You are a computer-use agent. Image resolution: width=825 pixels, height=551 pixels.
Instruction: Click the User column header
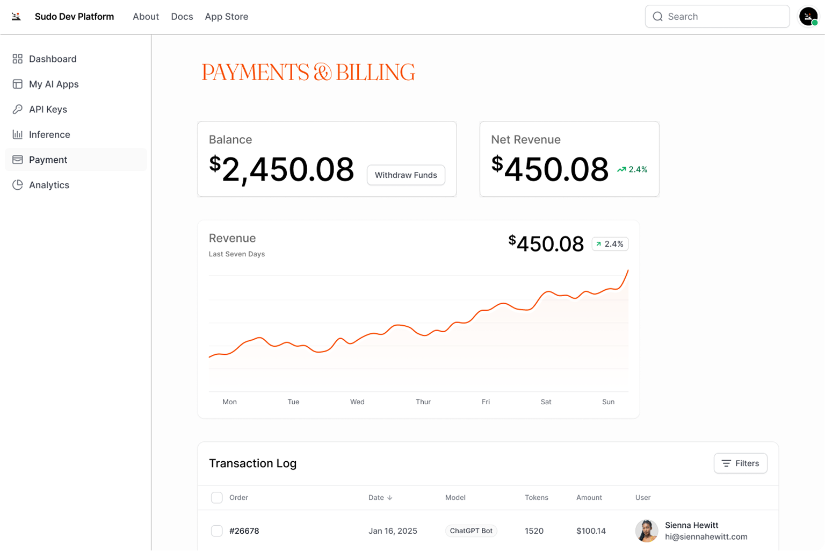click(x=643, y=498)
